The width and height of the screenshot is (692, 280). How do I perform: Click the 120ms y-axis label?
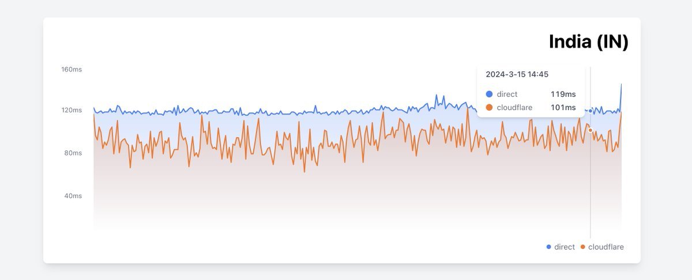72,110
